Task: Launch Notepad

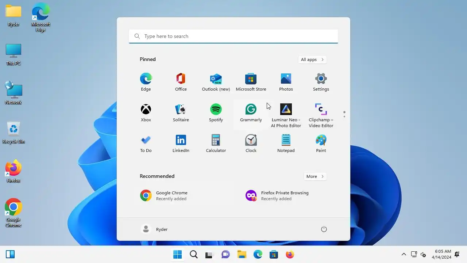Action: point(286,144)
